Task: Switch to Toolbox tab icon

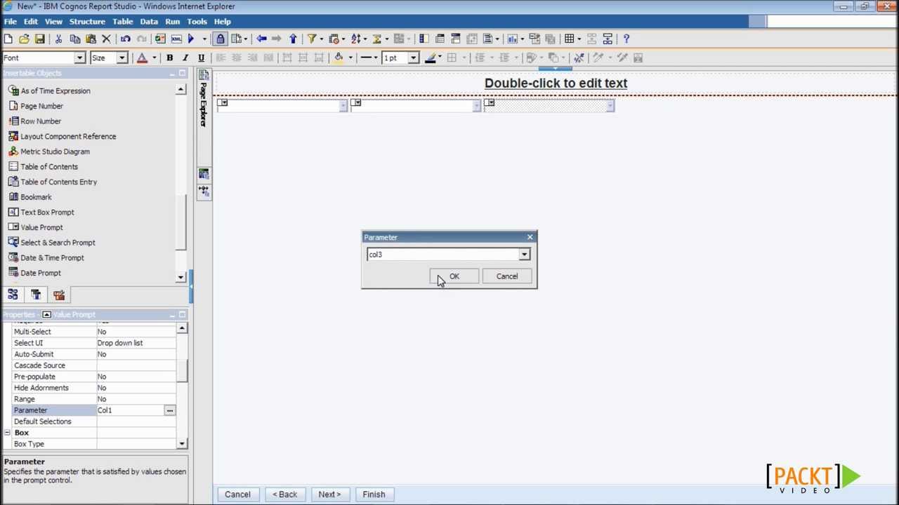Action: (x=59, y=295)
